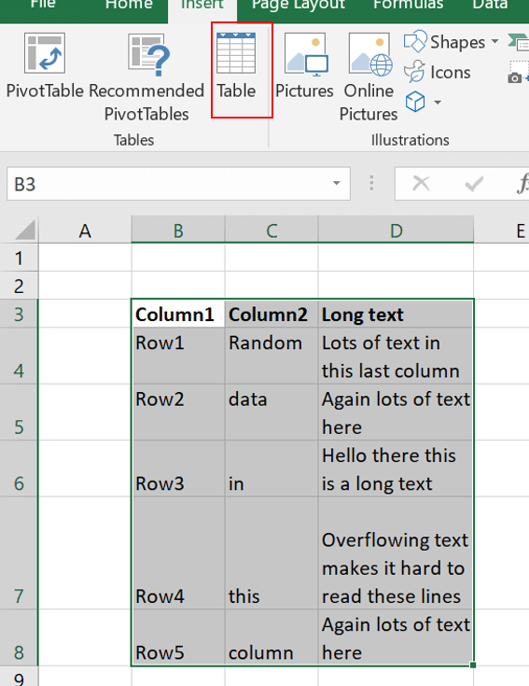
Task: Open the Page Layout tab
Action: pos(299,5)
